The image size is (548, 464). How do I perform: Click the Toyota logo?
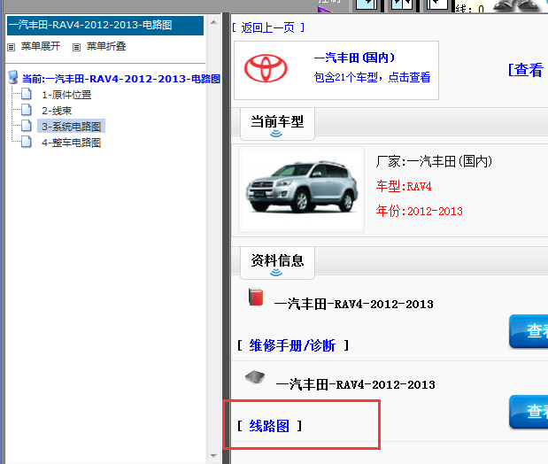[266, 68]
